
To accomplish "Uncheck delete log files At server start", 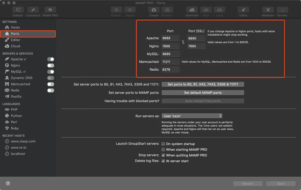I will coord(163,161).
